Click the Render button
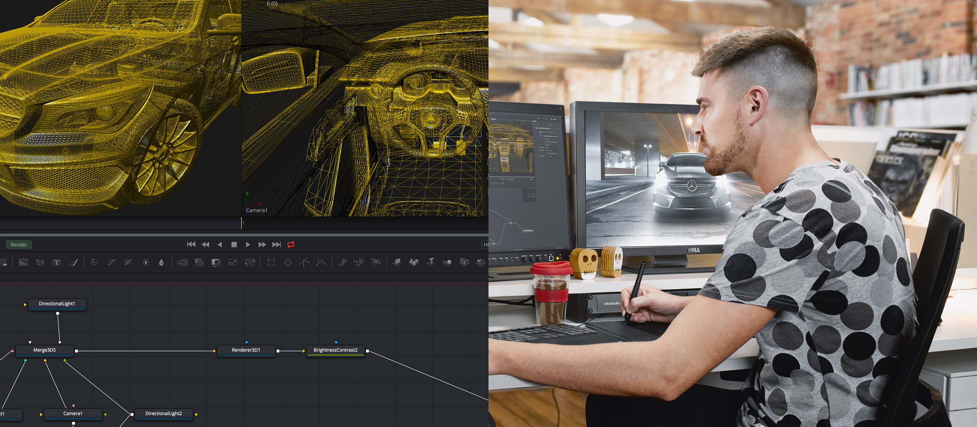This screenshot has height=427, width=977. coord(18,245)
